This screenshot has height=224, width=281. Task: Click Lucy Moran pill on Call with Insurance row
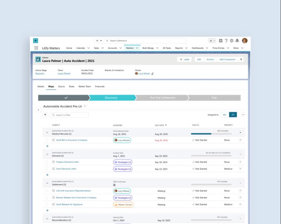122,191
